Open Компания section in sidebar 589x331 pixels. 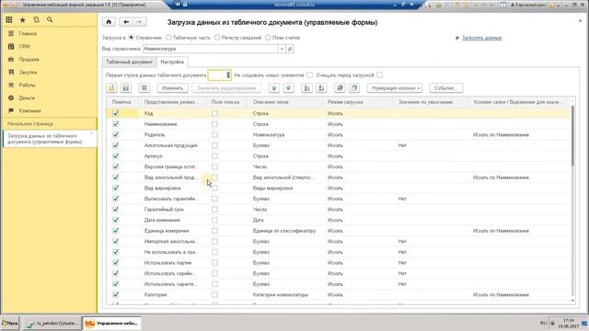[x=29, y=110]
